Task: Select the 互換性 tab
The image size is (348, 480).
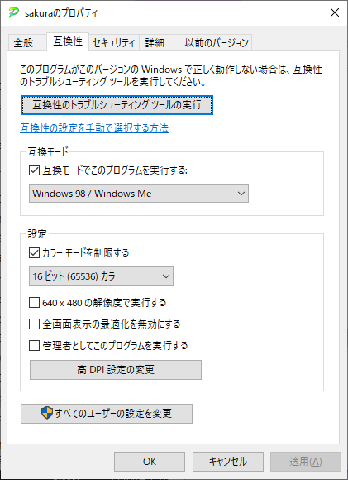Action: (68, 41)
